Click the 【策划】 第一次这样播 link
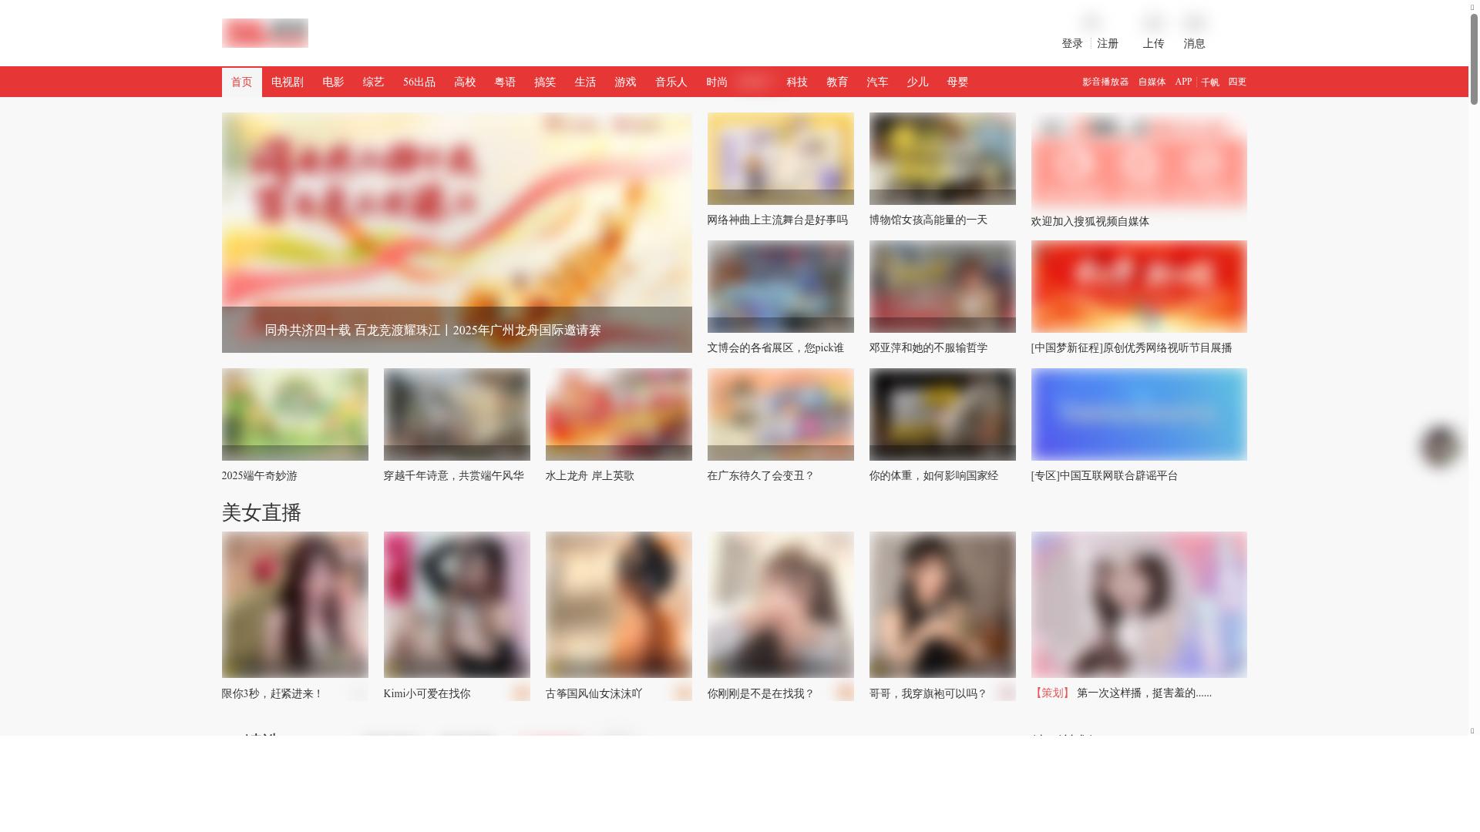 tap(1122, 693)
